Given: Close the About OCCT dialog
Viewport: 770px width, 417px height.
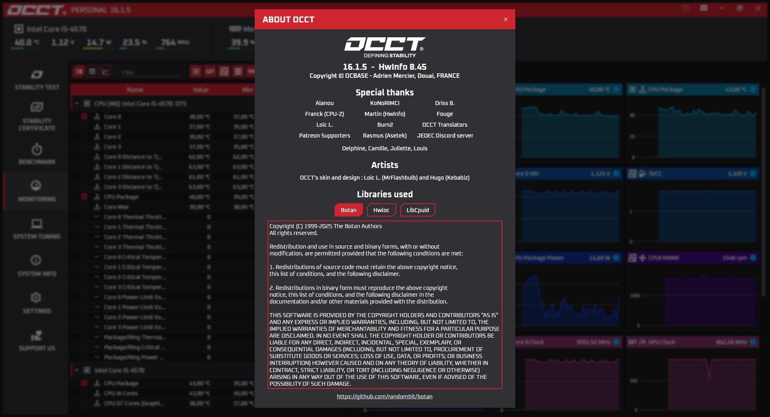Looking at the screenshot, I should (505, 19).
